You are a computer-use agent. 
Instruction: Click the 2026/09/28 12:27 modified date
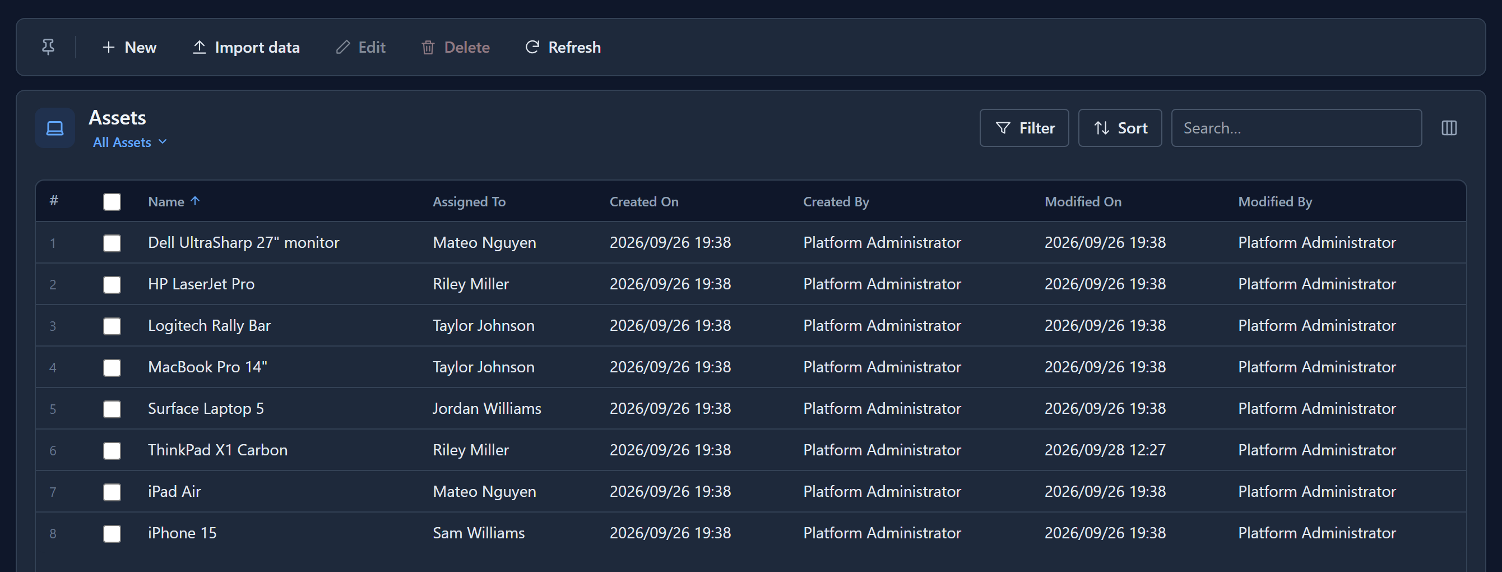click(x=1105, y=449)
